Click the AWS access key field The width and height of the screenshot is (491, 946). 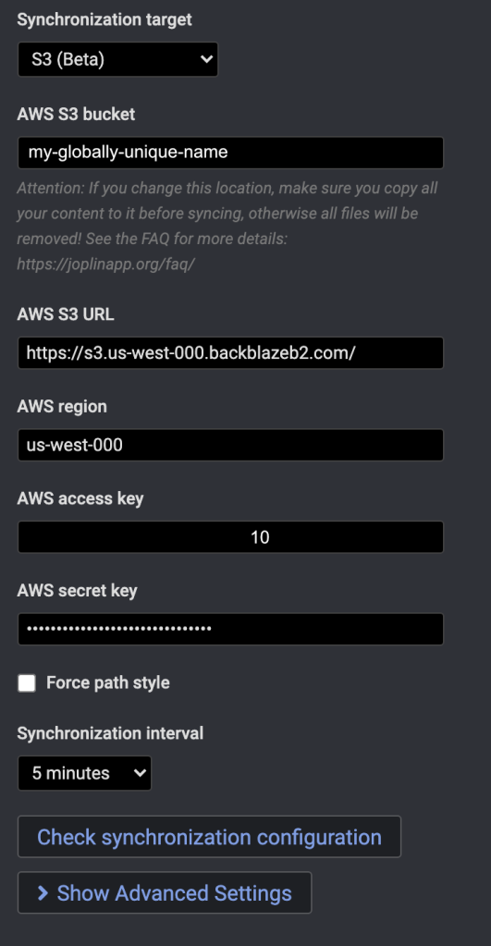(x=230, y=537)
